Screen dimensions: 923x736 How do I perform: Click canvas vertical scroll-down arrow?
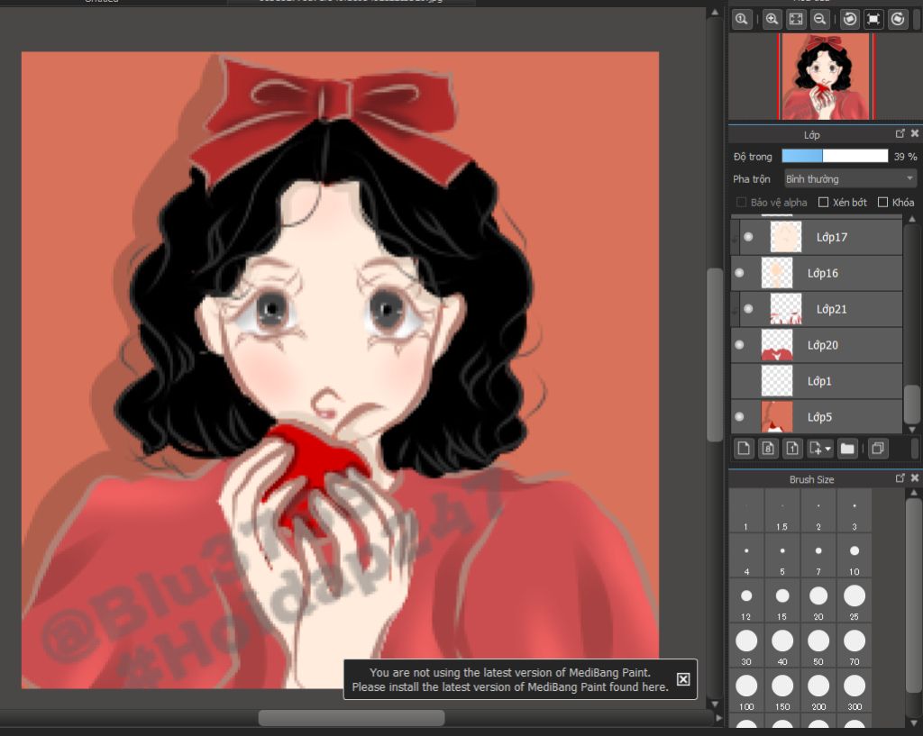click(x=715, y=704)
